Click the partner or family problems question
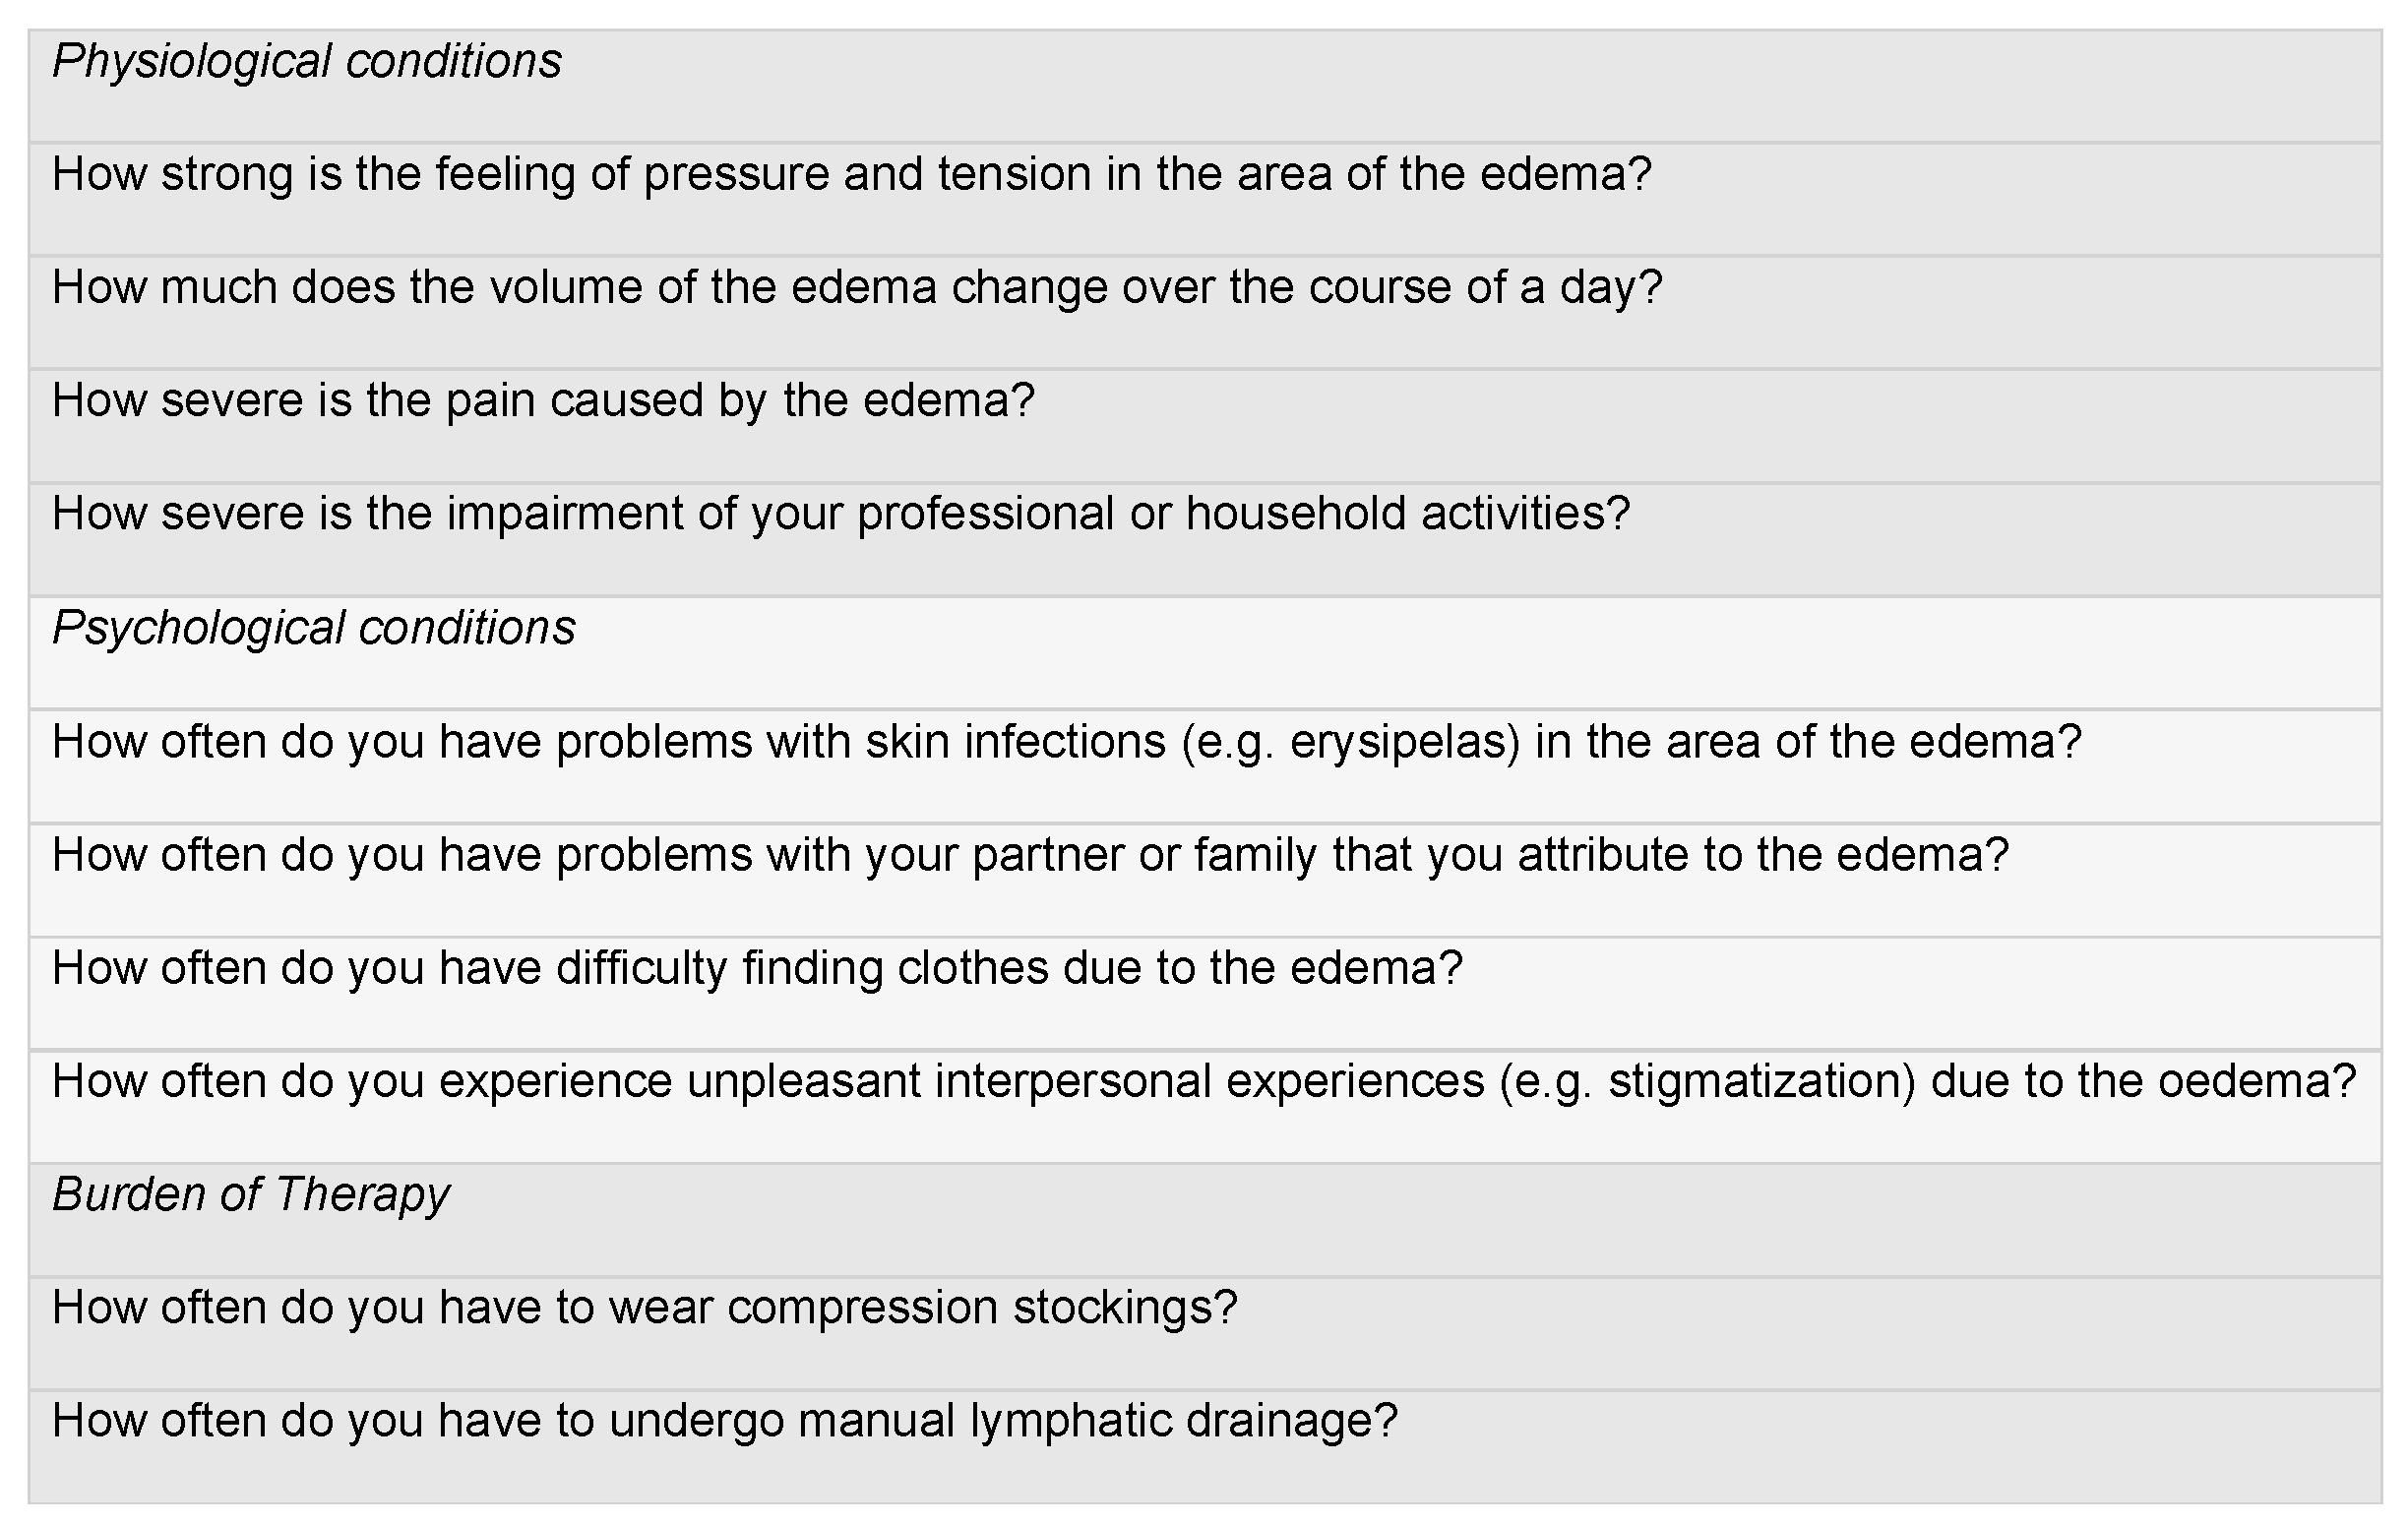The image size is (2408, 1525). [1030, 855]
